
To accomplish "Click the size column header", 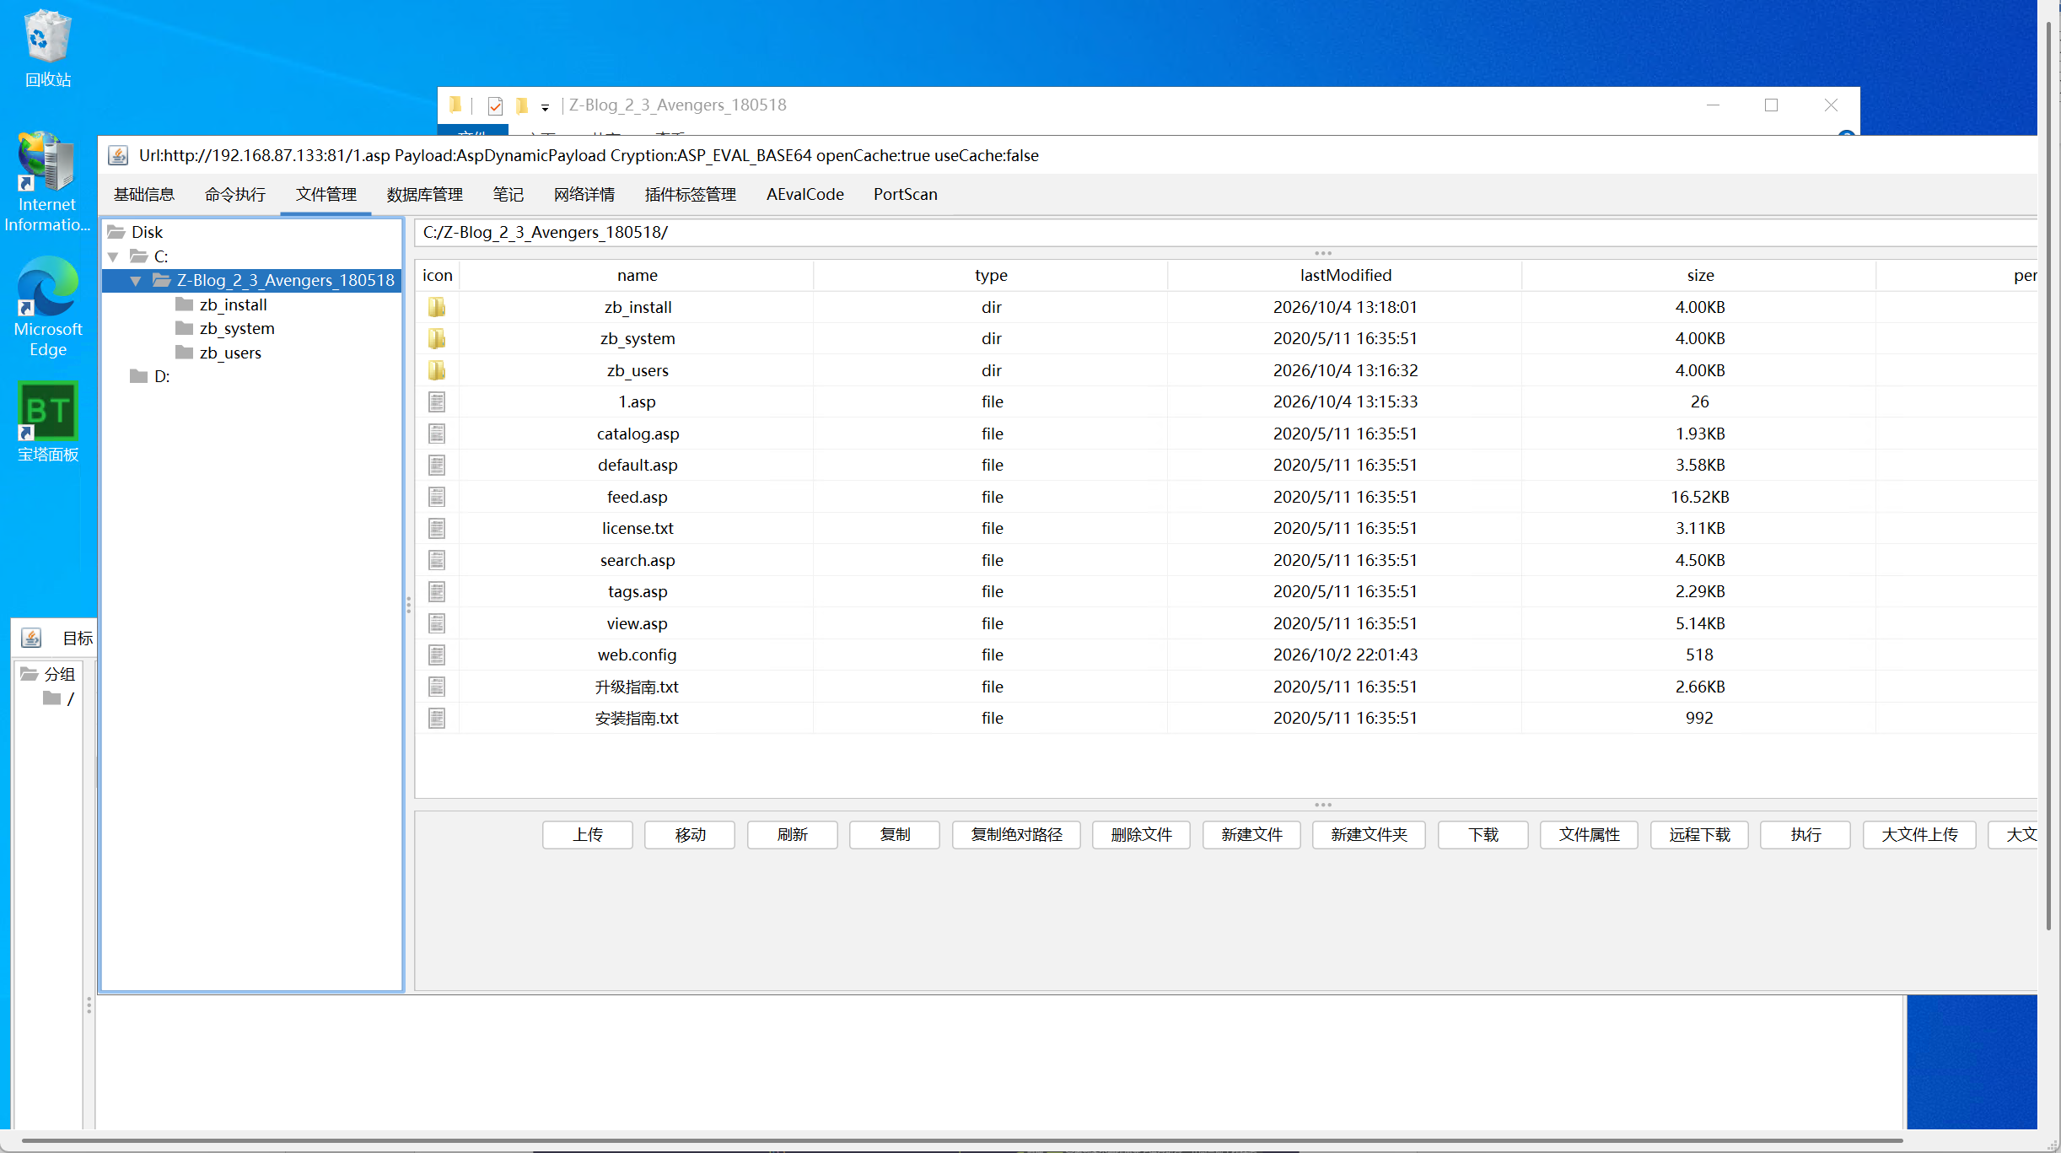I will coord(1700,275).
